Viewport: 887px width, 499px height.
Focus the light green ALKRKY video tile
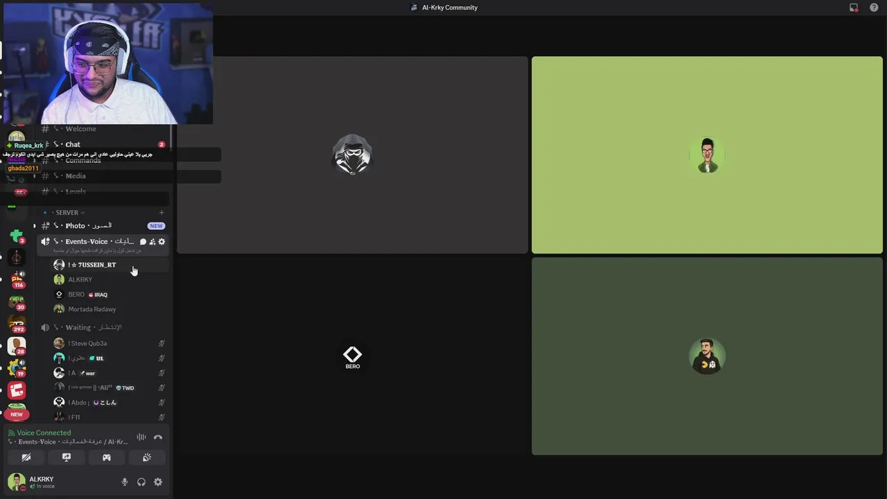pos(707,155)
